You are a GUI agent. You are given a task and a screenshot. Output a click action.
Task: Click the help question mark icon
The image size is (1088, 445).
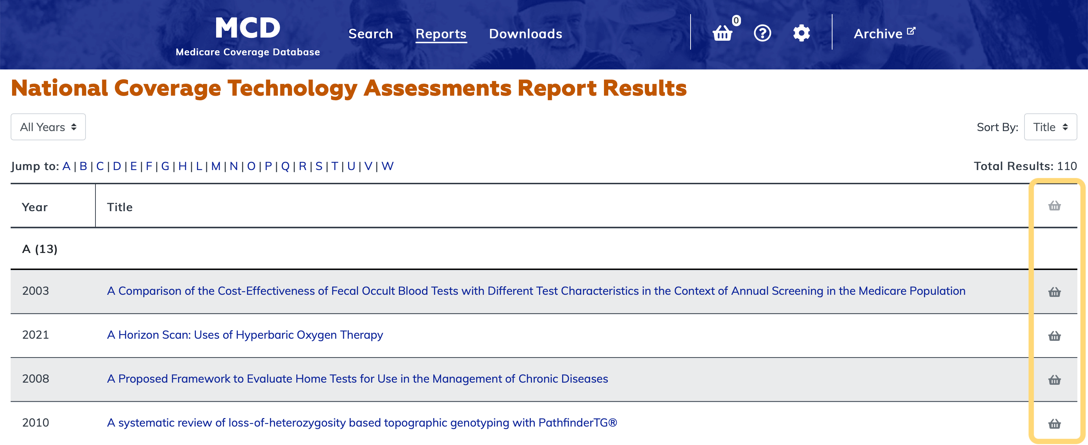[762, 33]
